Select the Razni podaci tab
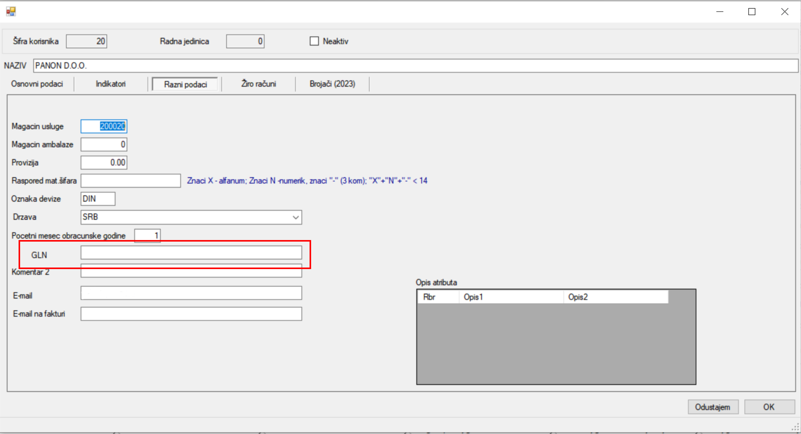Viewport: 801px width, 434px height. point(185,84)
